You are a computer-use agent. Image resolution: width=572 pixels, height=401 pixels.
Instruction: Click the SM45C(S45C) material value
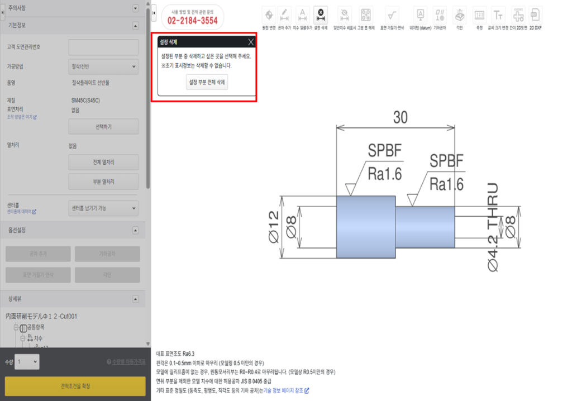tap(85, 101)
